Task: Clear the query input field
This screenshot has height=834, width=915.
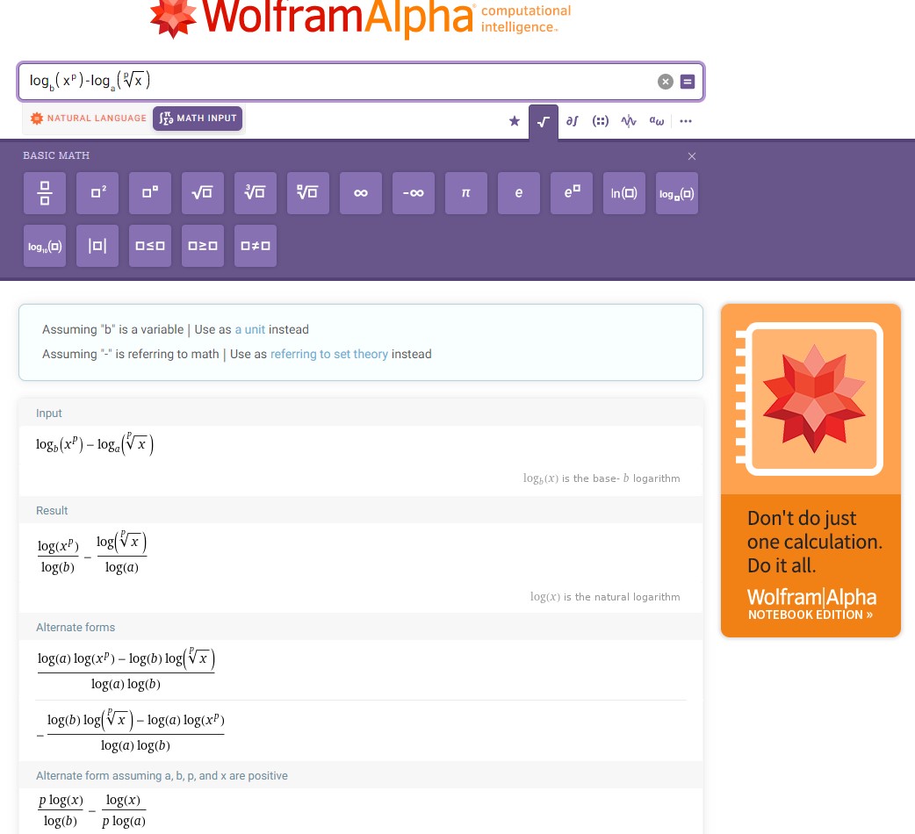Action: [x=666, y=82]
